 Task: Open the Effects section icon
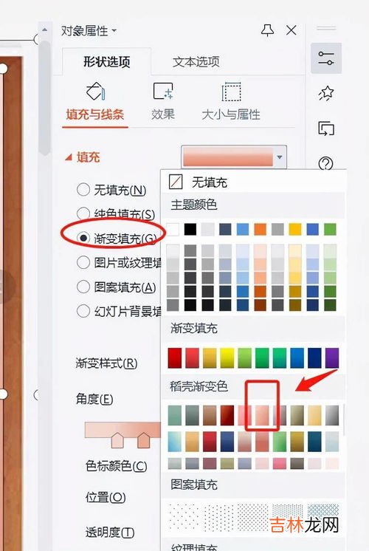pos(163,91)
